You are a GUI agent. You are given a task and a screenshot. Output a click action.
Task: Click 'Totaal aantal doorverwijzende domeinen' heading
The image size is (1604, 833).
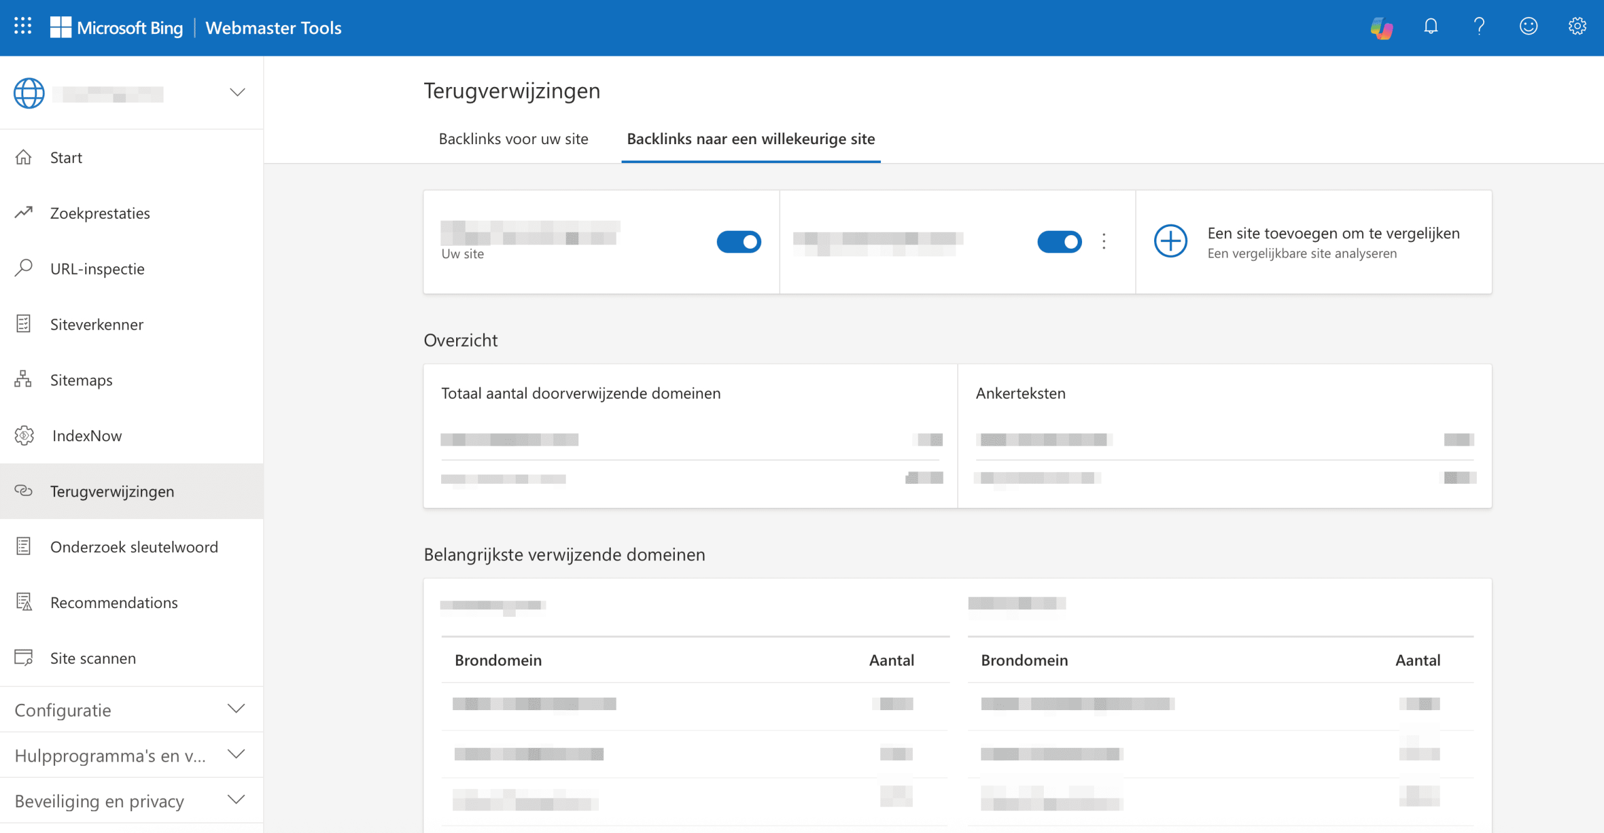pos(581,394)
